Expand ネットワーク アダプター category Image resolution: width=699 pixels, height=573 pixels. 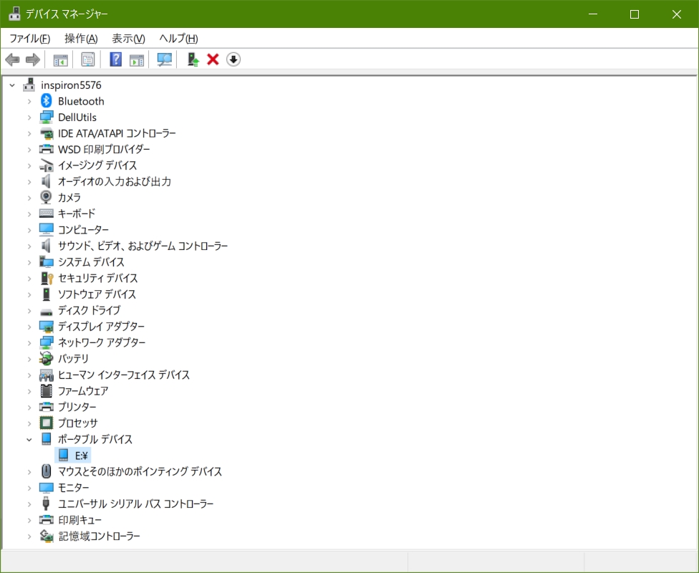[x=29, y=342]
